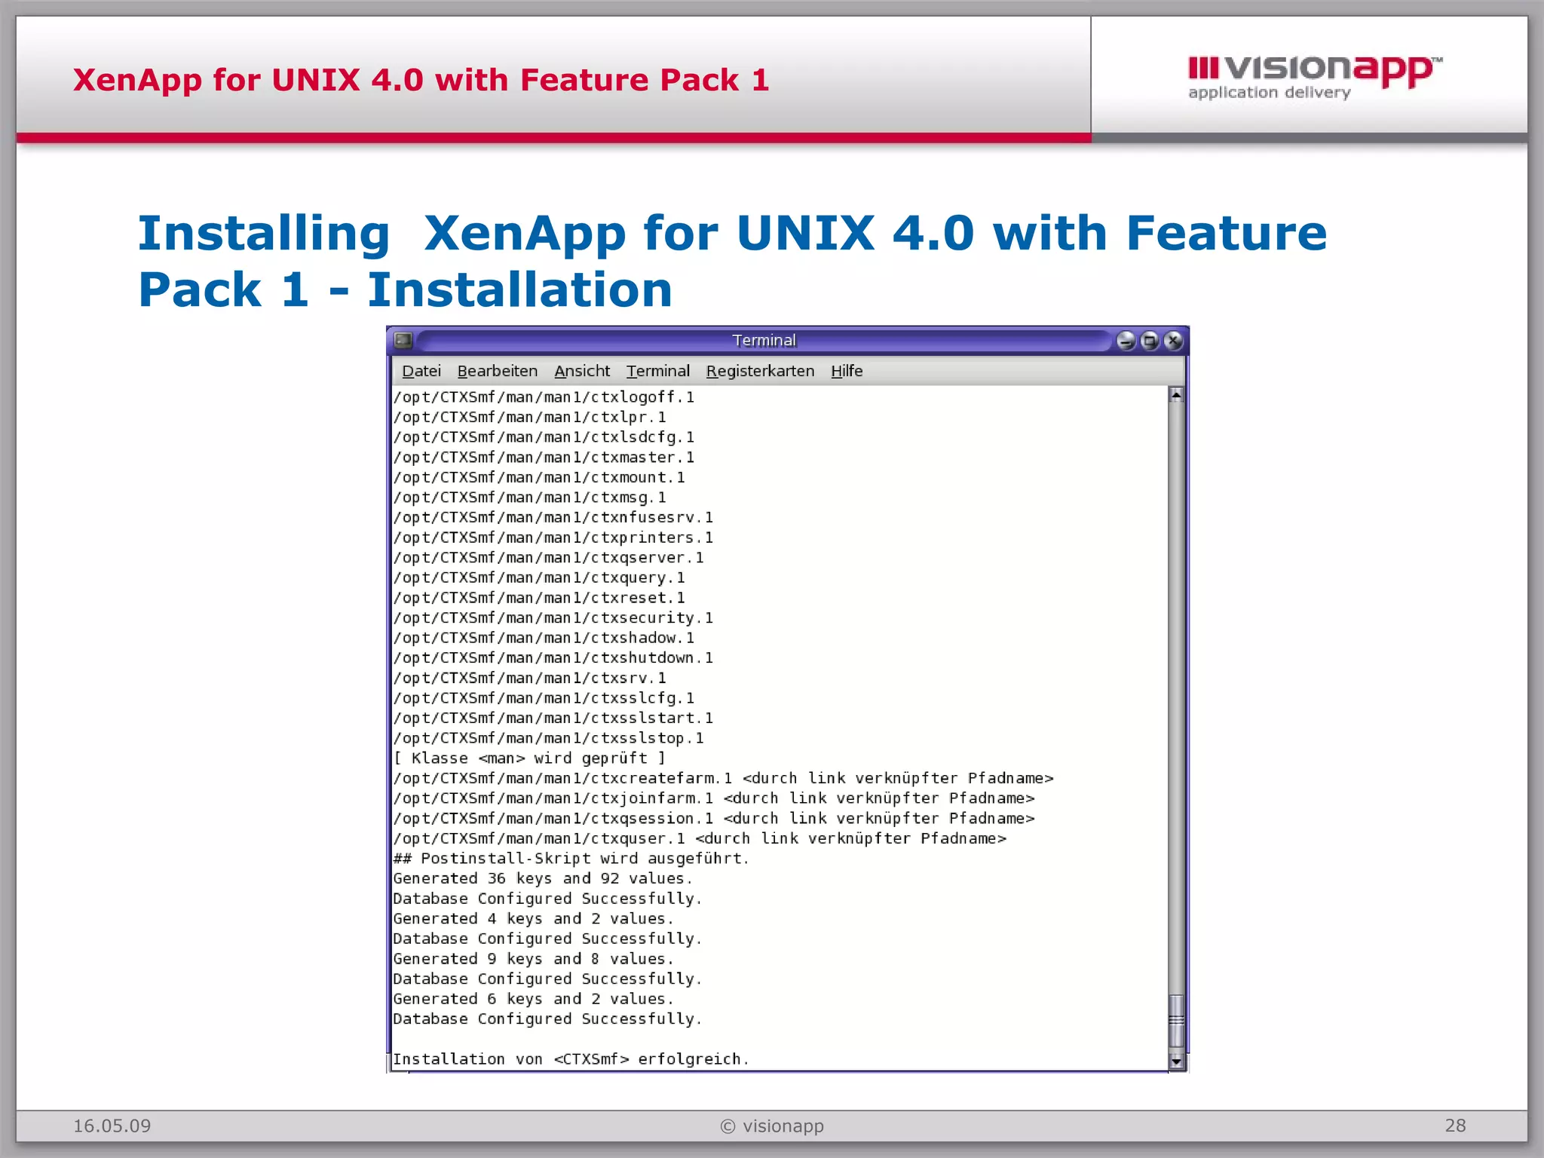Click slide number 28
1544x1158 pixels.
pos(1455,1126)
